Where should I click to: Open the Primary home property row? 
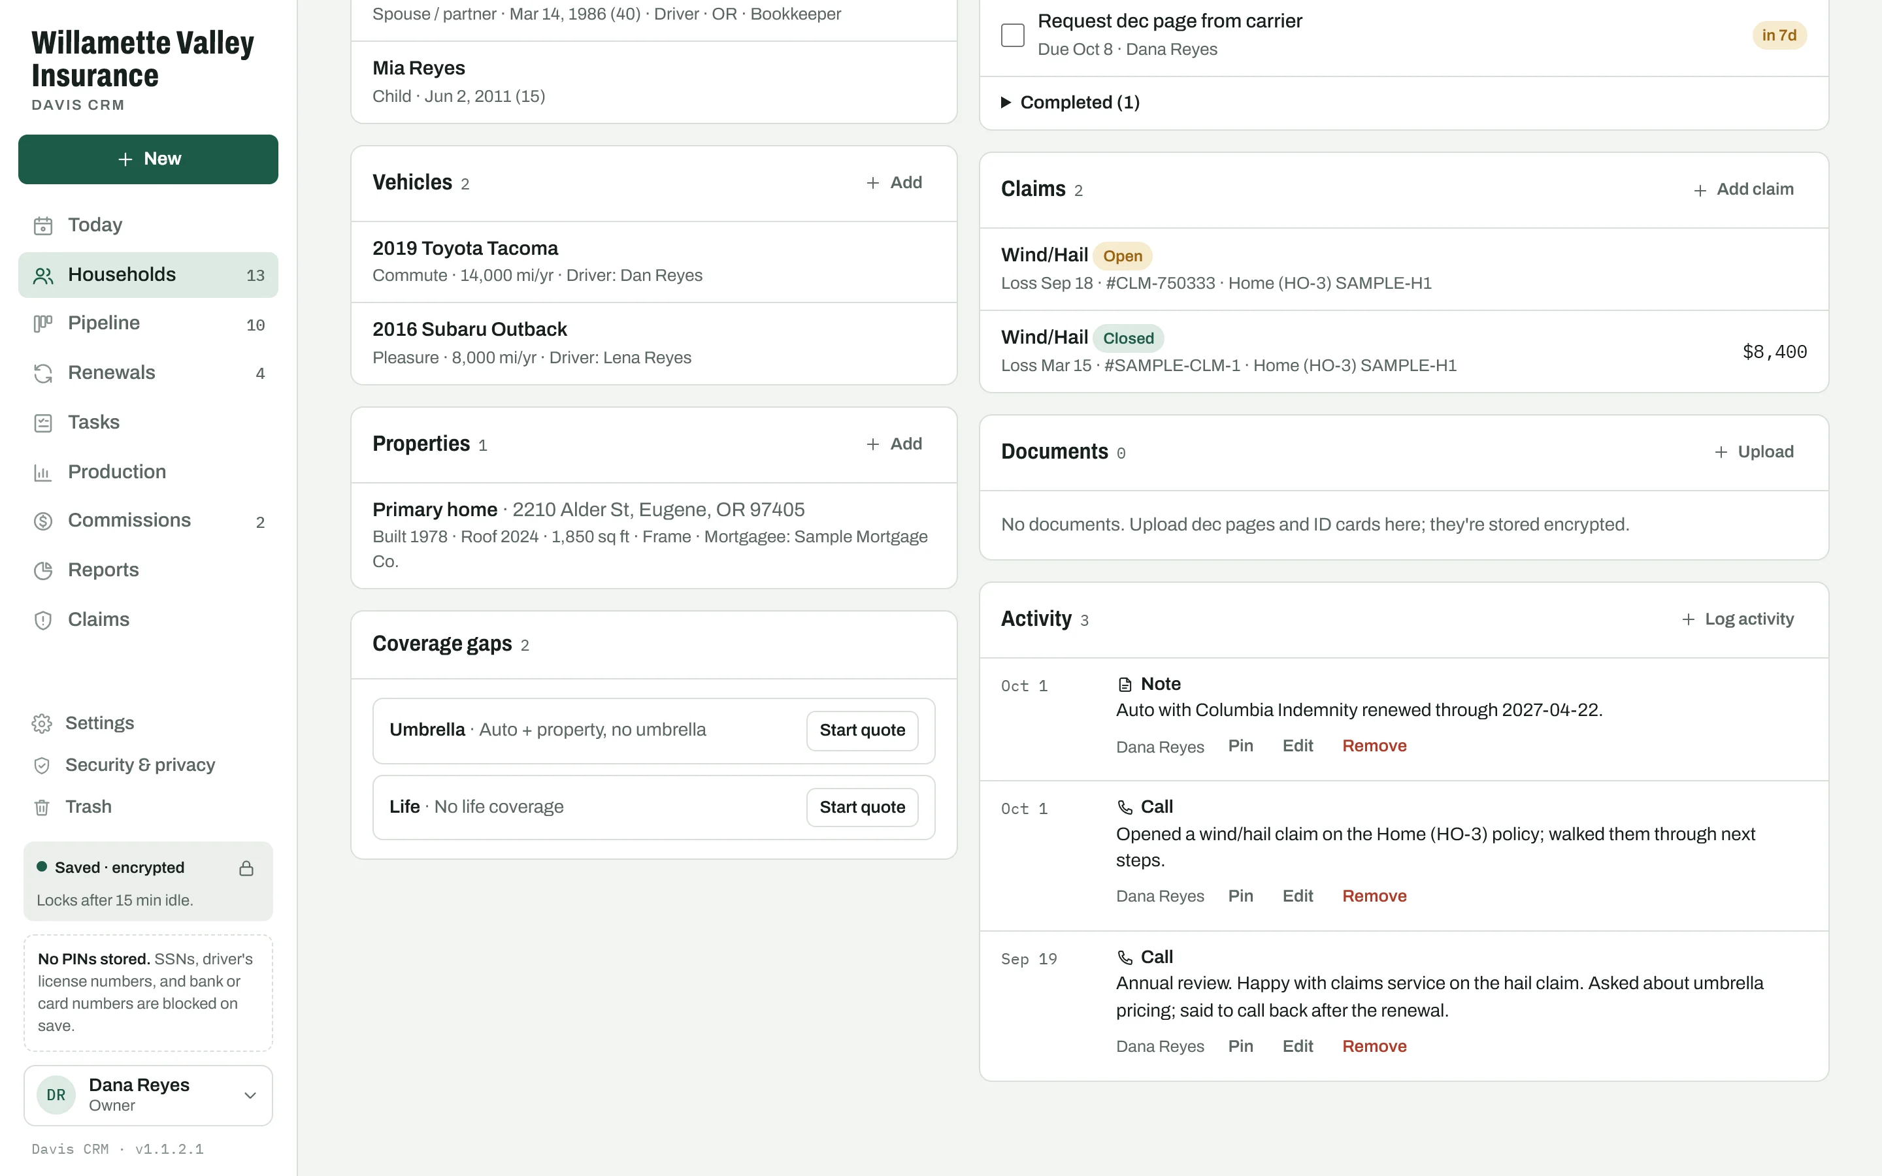pos(653,535)
